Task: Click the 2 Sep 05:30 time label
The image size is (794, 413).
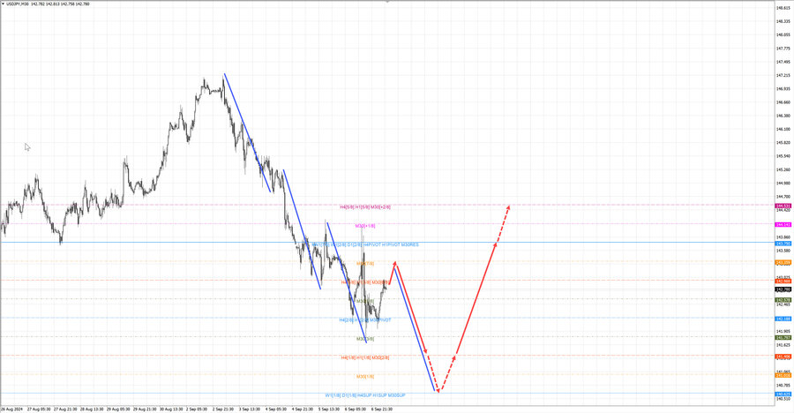Action: click(x=197, y=409)
